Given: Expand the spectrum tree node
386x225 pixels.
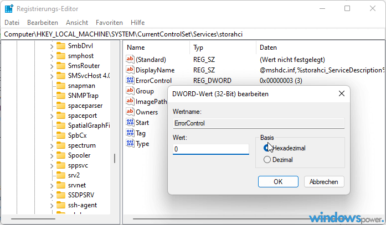Looking at the screenshot, I should 52,146.
